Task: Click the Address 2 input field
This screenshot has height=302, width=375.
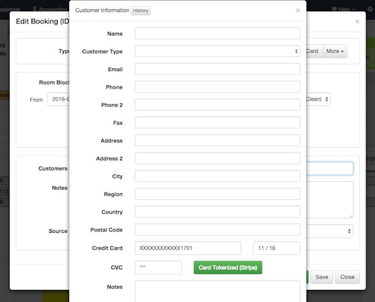Action: coord(217,158)
